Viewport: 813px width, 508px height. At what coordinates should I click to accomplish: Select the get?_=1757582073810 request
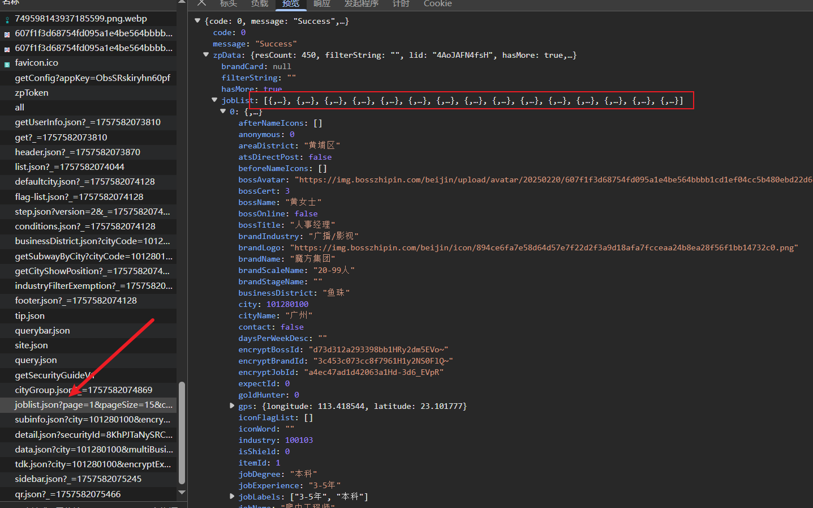click(88, 138)
